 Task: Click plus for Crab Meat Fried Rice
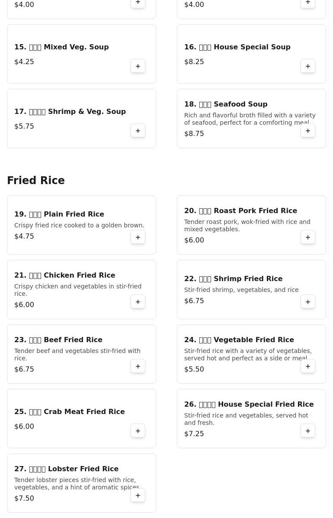tap(138, 431)
